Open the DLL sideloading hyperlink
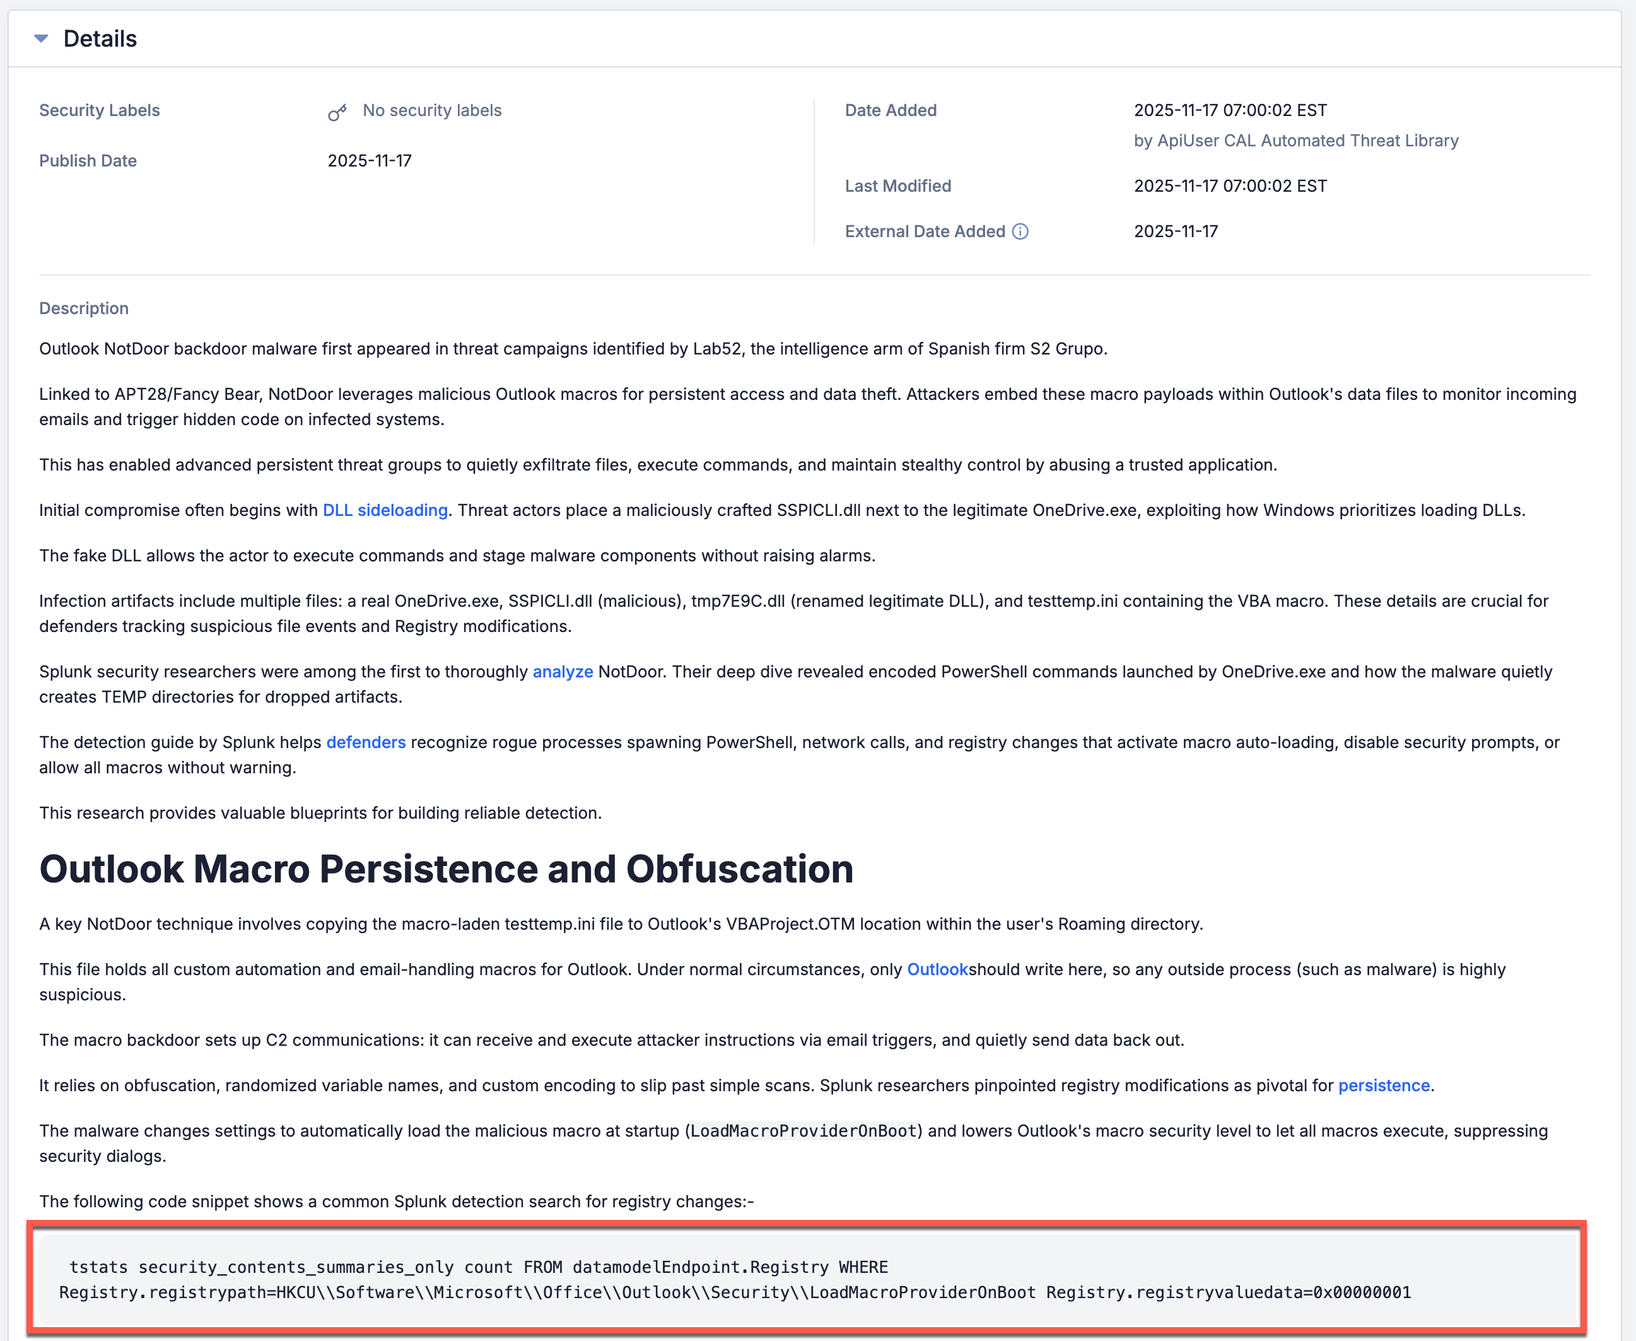The image size is (1636, 1341). (x=384, y=510)
